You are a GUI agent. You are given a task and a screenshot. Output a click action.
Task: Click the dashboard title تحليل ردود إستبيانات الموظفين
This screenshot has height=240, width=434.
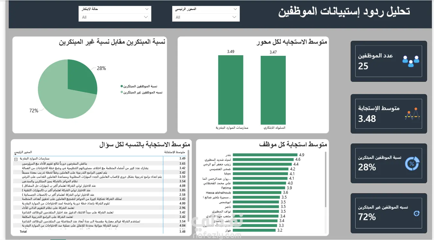(344, 12)
